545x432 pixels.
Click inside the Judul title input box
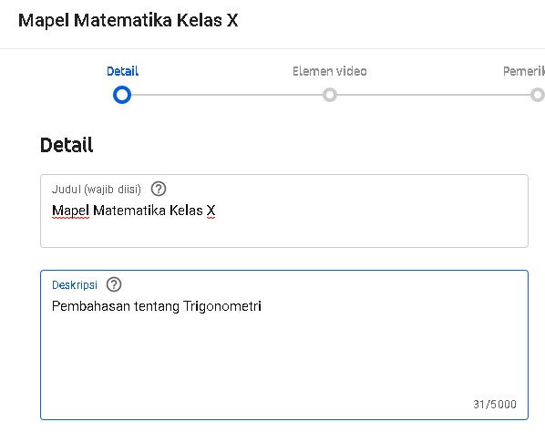coord(284,211)
